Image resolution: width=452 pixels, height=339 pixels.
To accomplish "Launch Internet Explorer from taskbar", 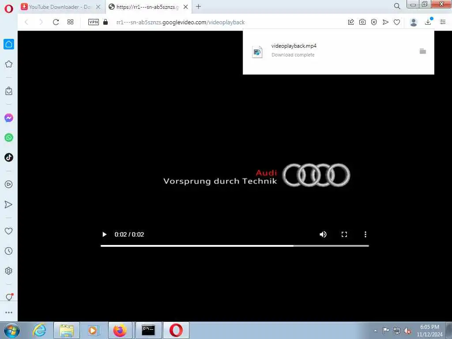I will (39, 330).
